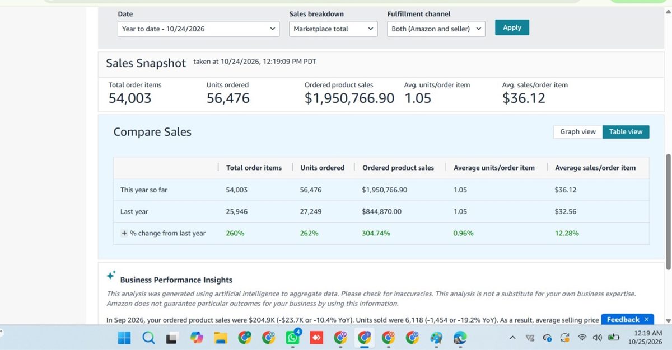The image size is (672, 350).
Task: Click the $32.56 average sales cell
Action: [x=566, y=211]
